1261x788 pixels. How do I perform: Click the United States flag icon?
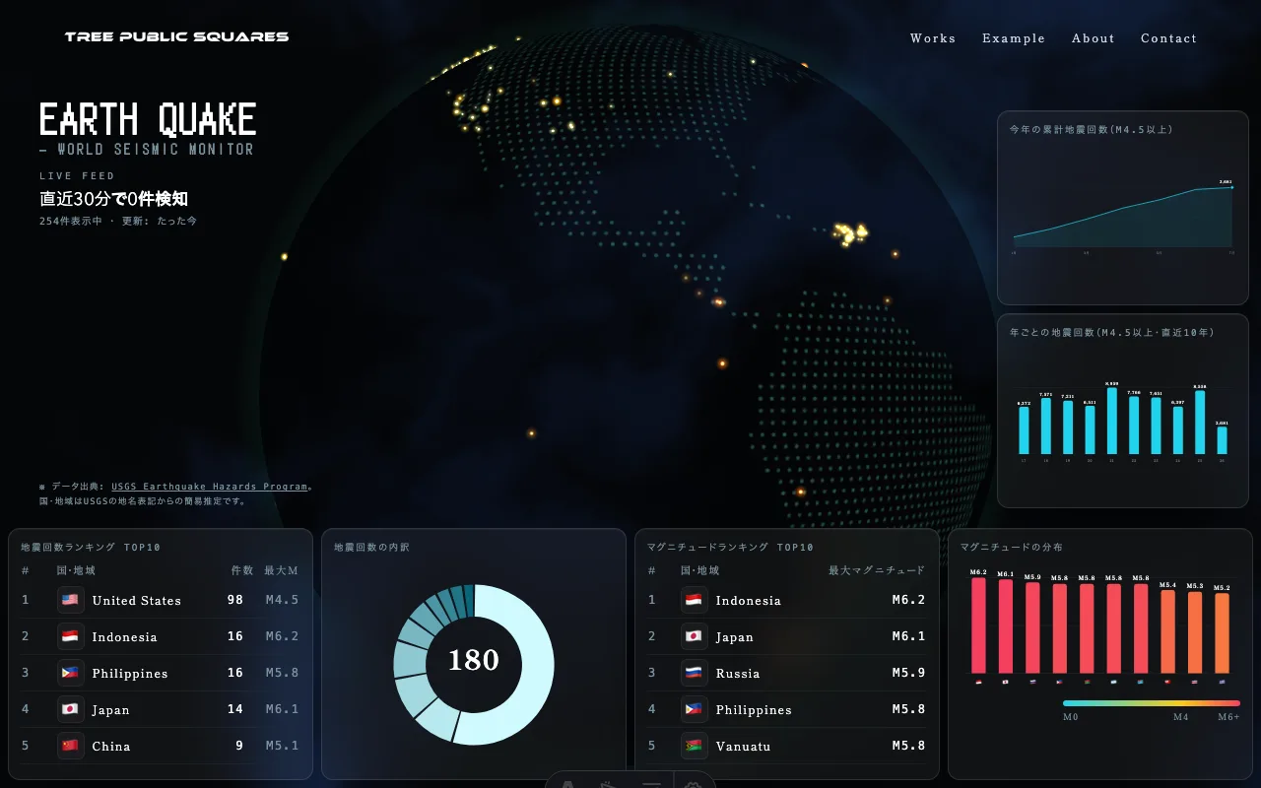coord(71,600)
